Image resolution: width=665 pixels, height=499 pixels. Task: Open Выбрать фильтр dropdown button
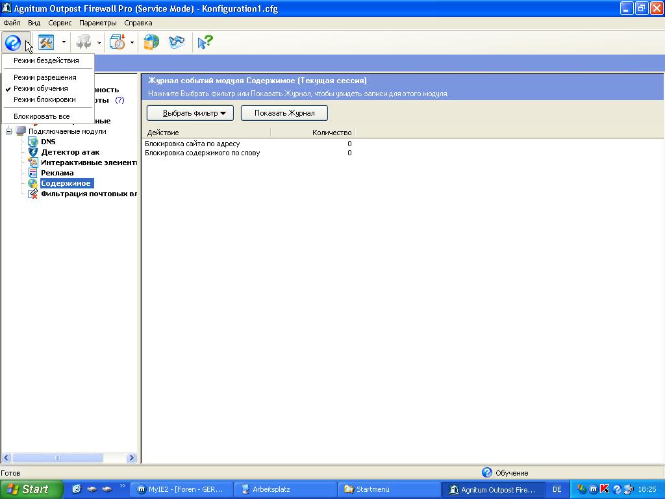190,113
